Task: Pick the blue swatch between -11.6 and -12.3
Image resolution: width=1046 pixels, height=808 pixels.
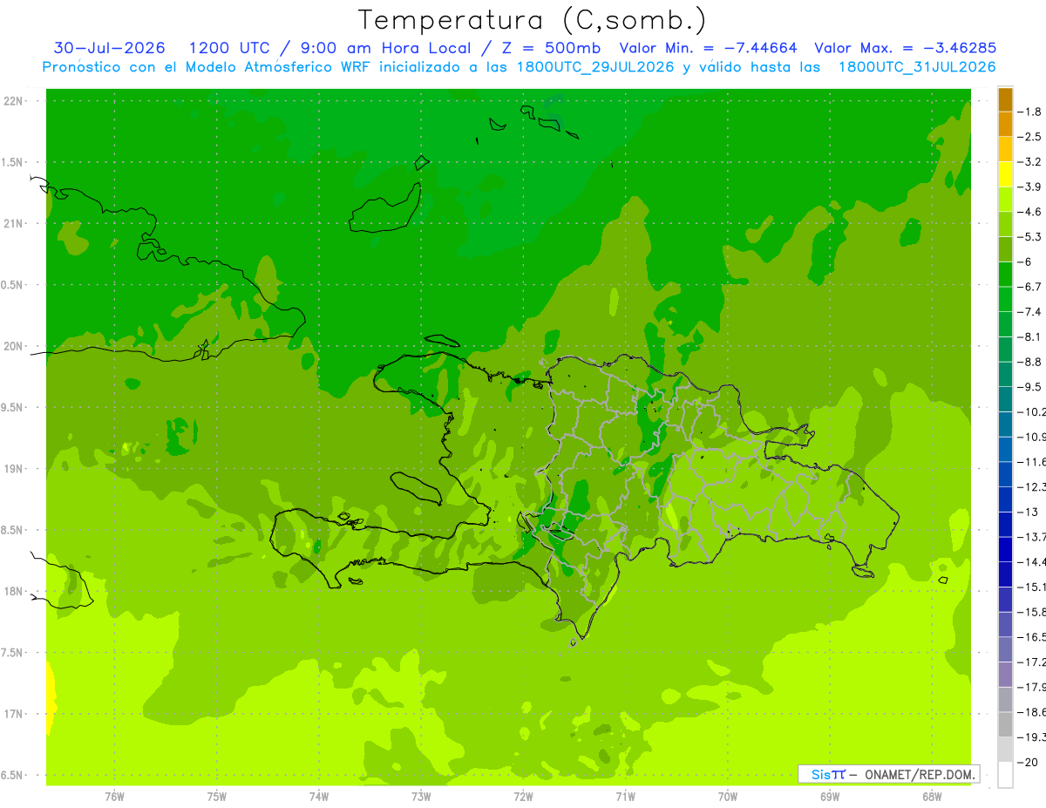Action: 1005,474
